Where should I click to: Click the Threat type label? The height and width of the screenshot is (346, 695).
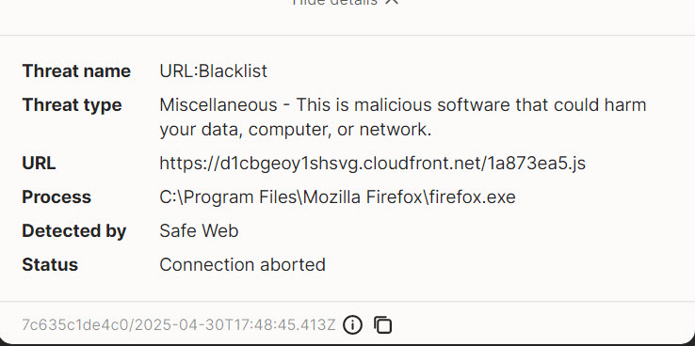(x=72, y=105)
